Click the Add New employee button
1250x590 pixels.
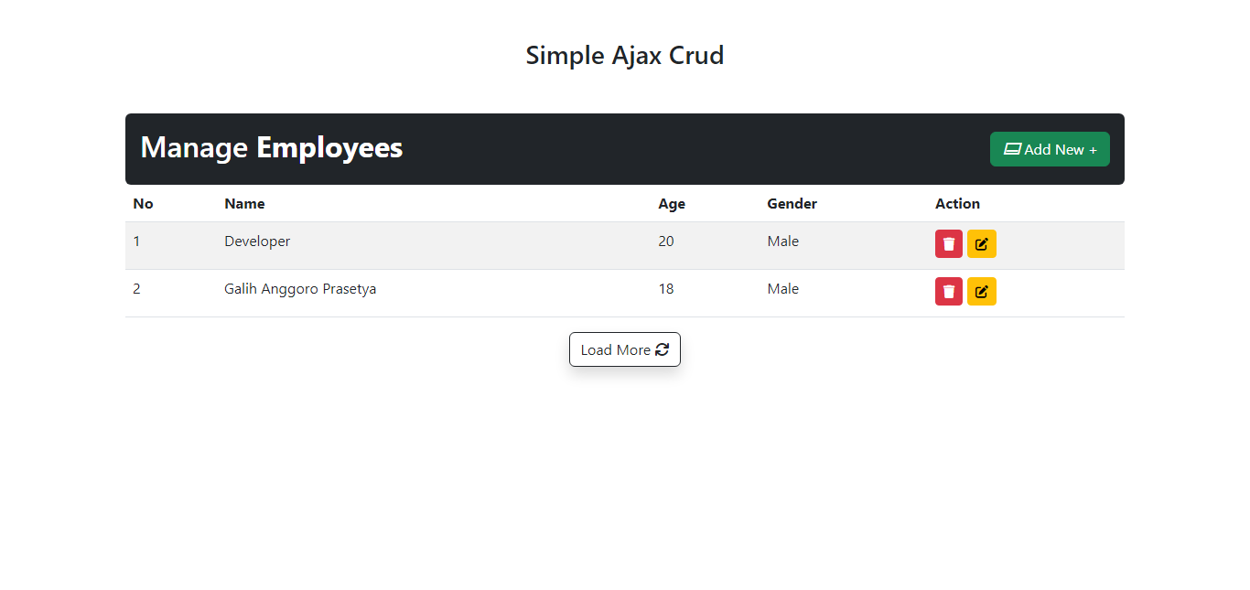point(1050,149)
